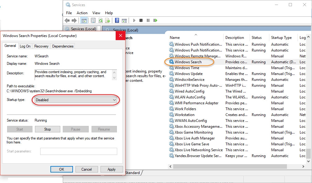Close the Windows Search Properties dialog
This screenshot has height=183, width=312.
(120, 35)
